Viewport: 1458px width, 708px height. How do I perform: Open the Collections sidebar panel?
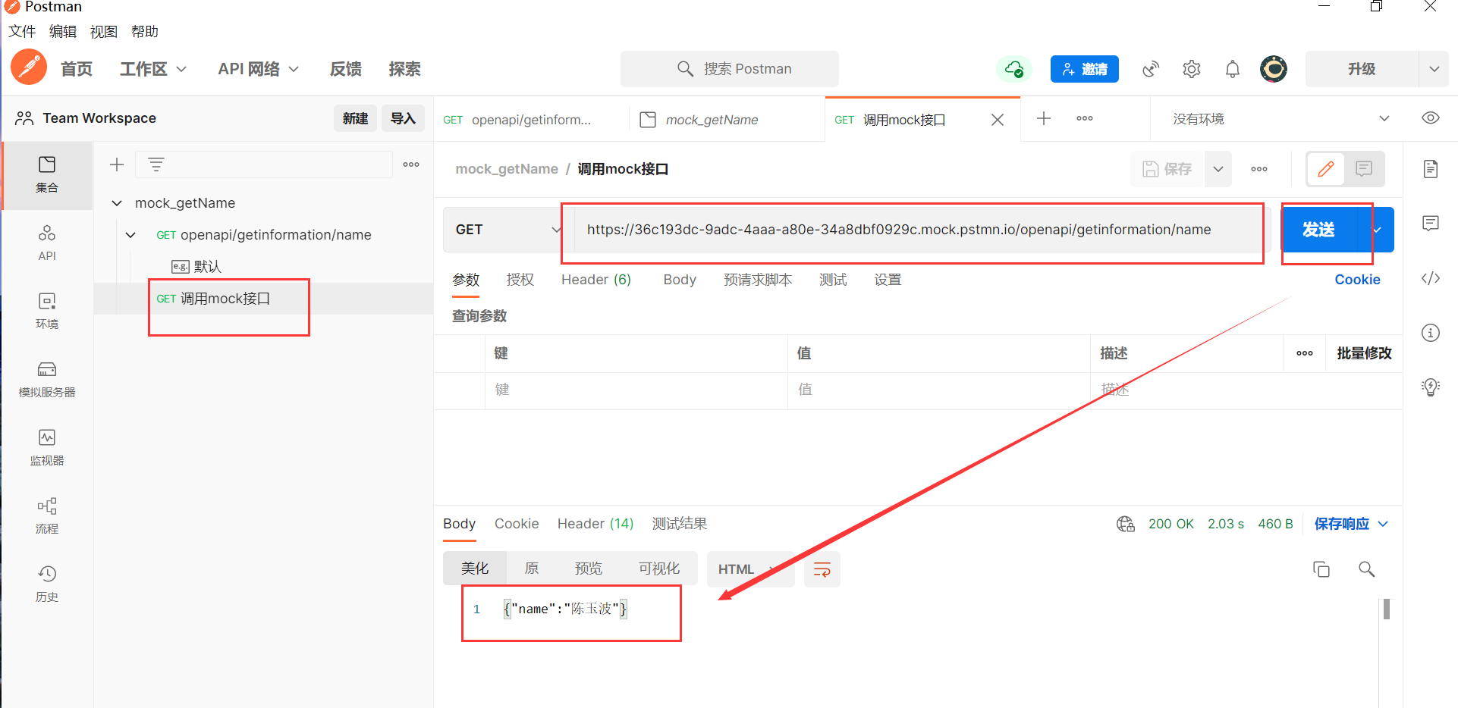coord(47,174)
